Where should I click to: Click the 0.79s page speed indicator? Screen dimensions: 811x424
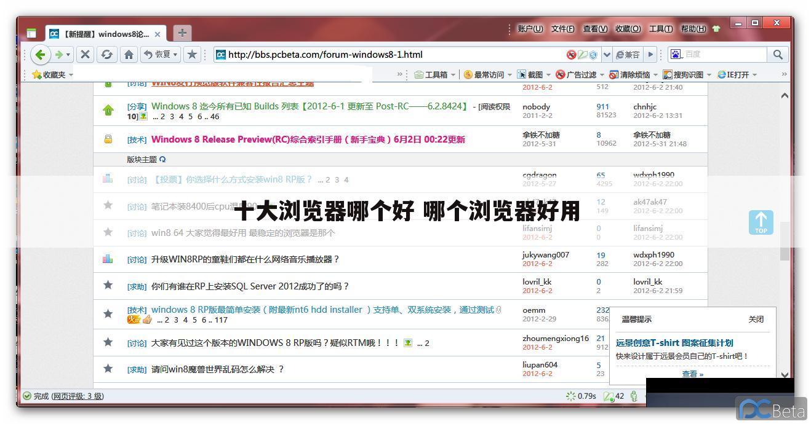click(x=580, y=396)
